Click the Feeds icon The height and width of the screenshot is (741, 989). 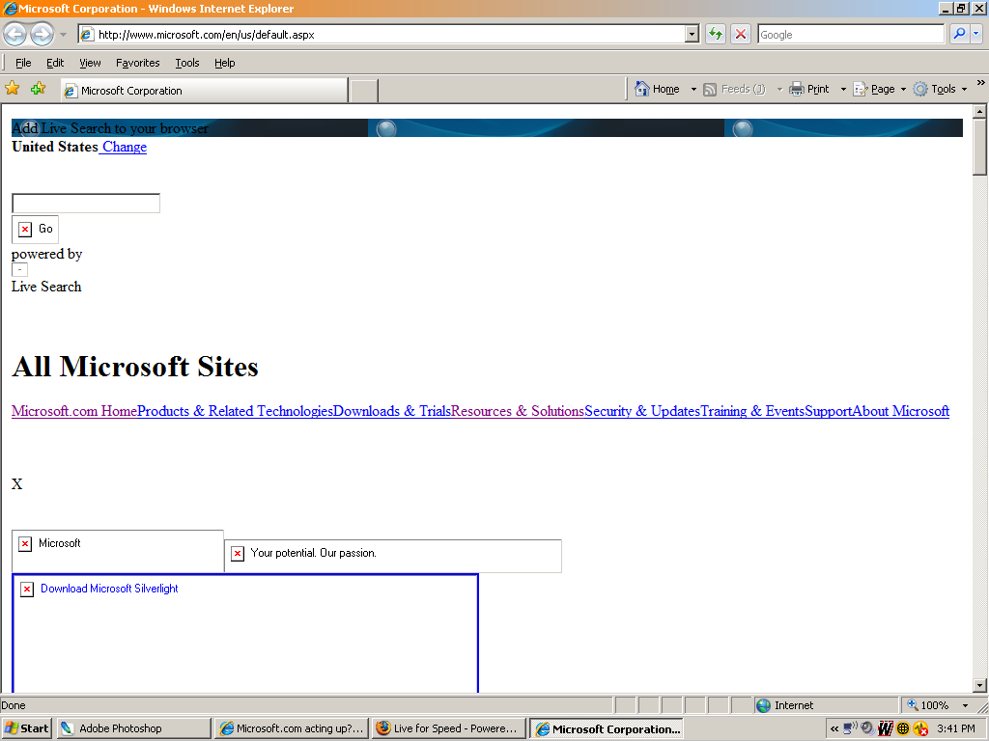pyautogui.click(x=710, y=89)
